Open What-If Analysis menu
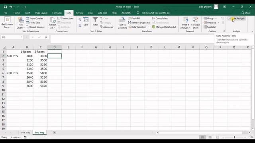This screenshot has width=255, height=143. (x=185, y=23)
